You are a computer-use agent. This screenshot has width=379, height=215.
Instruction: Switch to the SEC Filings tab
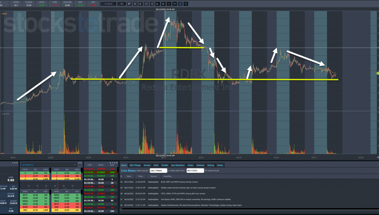coord(135,165)
